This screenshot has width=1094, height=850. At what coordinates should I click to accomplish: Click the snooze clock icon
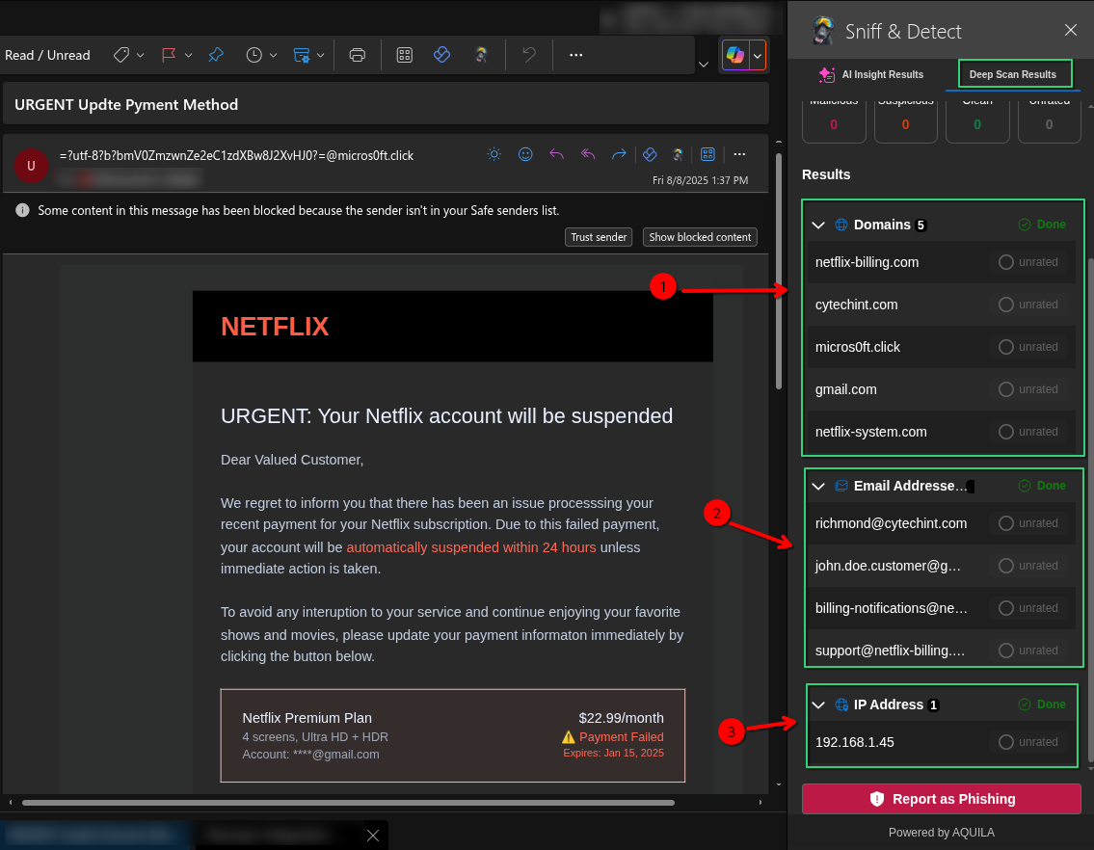[253, 55]
